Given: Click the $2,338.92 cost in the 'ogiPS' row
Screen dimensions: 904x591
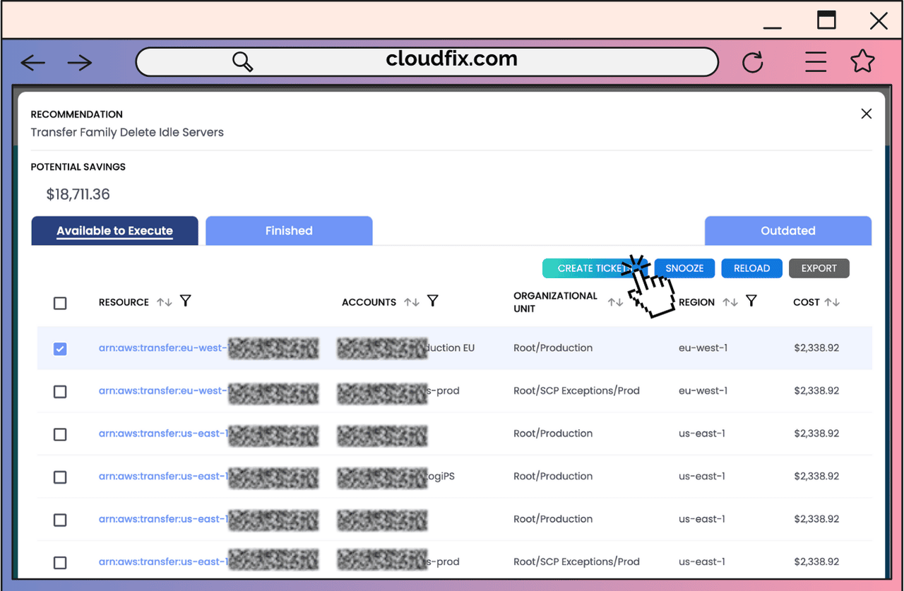Looking at the screenshot, I should pos(816,477).
